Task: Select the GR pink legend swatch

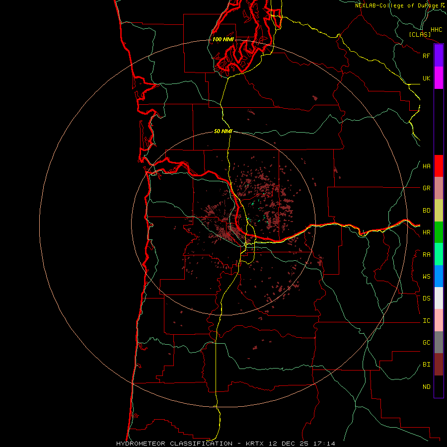Action: tap(439, 188)
